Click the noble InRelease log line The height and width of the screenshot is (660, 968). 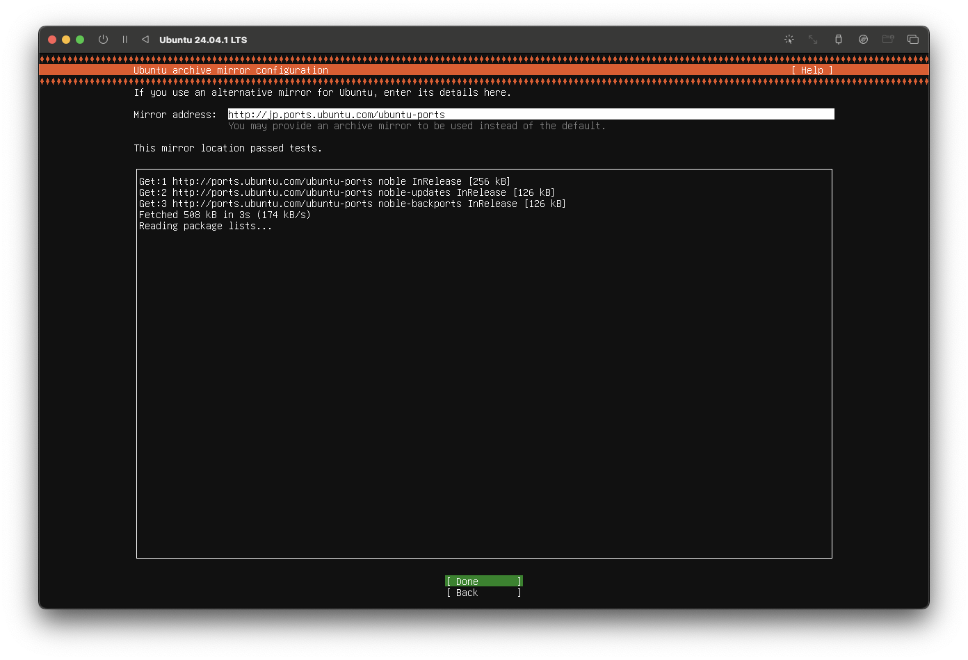[325, 181]
